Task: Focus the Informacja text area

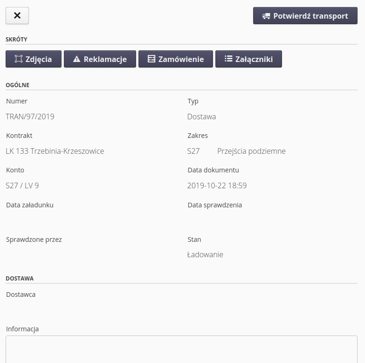Action: click(x=181, y=349)
